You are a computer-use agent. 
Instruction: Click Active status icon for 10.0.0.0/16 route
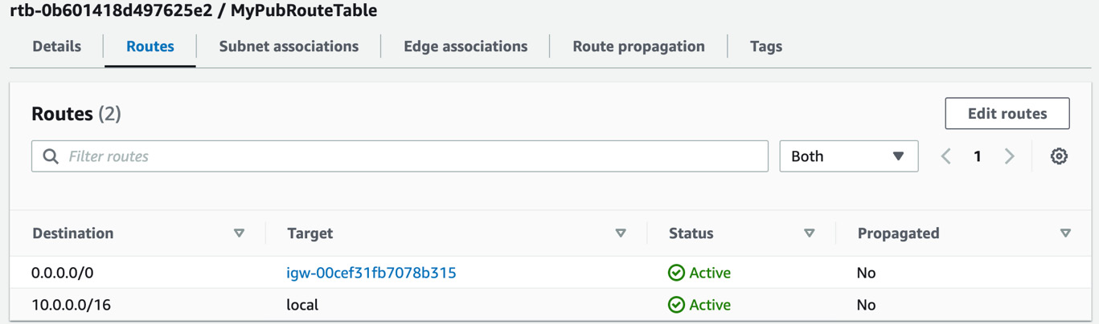(676, 305)
